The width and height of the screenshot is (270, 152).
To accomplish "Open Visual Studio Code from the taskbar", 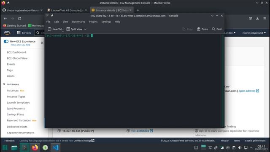I will coord(55,148).
